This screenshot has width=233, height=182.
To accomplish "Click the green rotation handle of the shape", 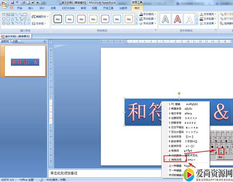I will point(179,93).
